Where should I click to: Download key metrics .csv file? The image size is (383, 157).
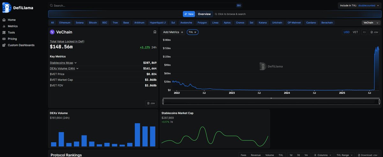(151, 103)
